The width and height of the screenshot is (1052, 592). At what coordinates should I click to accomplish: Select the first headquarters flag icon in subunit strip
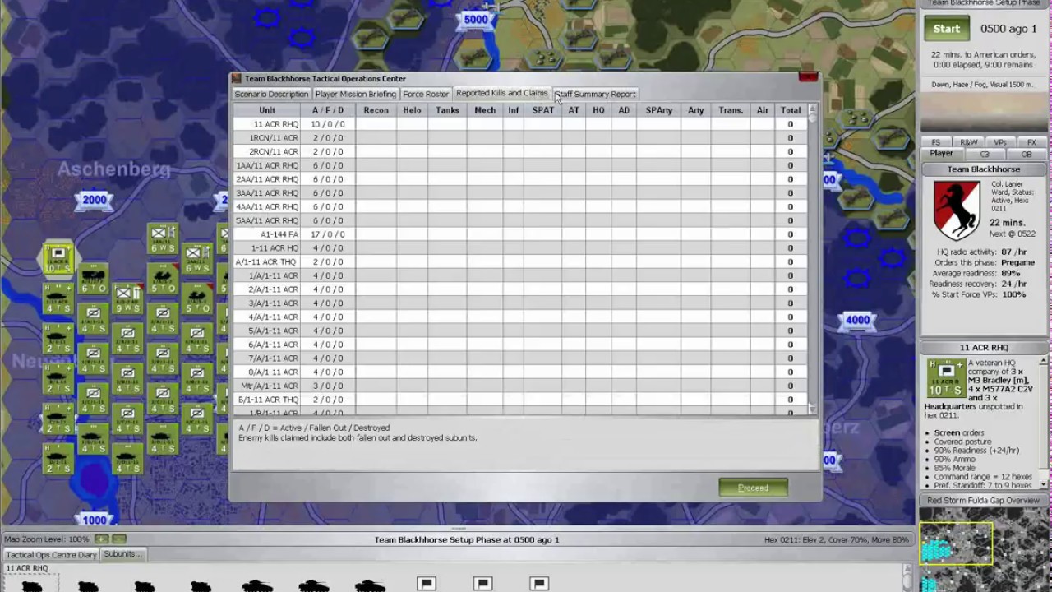[426, 584]
